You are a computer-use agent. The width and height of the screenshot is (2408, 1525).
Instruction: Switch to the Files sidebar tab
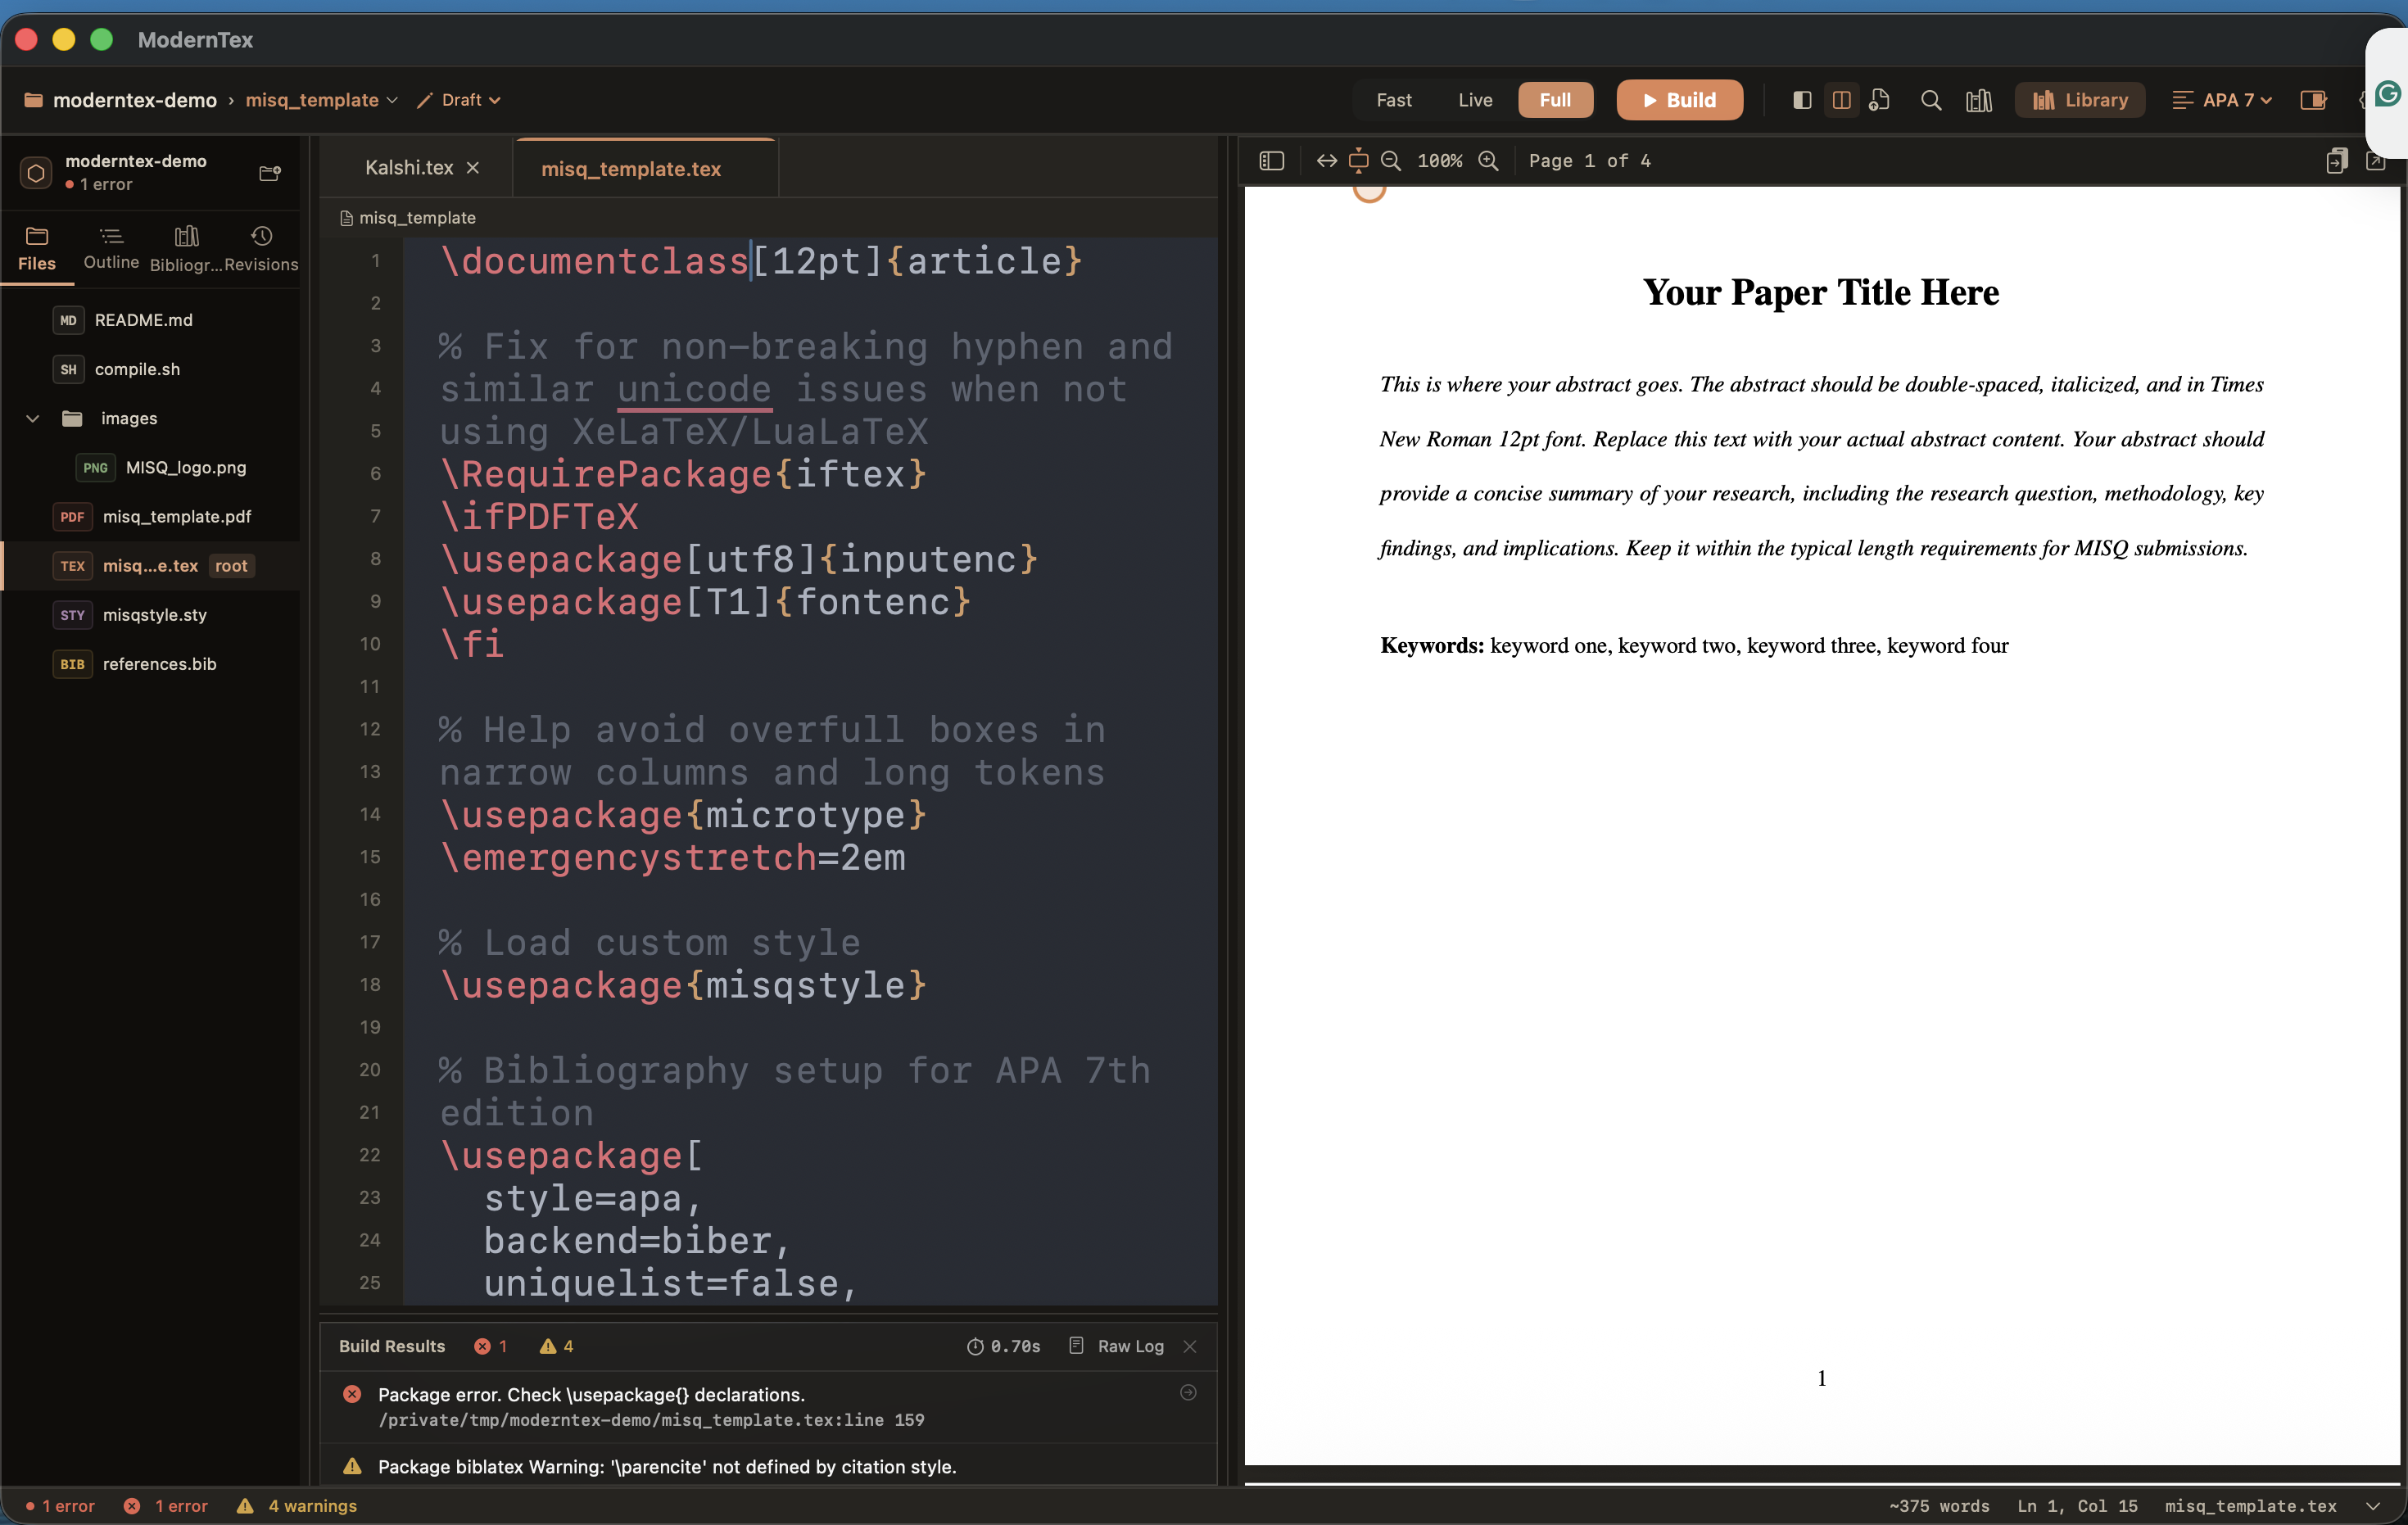tap(37, 248)
